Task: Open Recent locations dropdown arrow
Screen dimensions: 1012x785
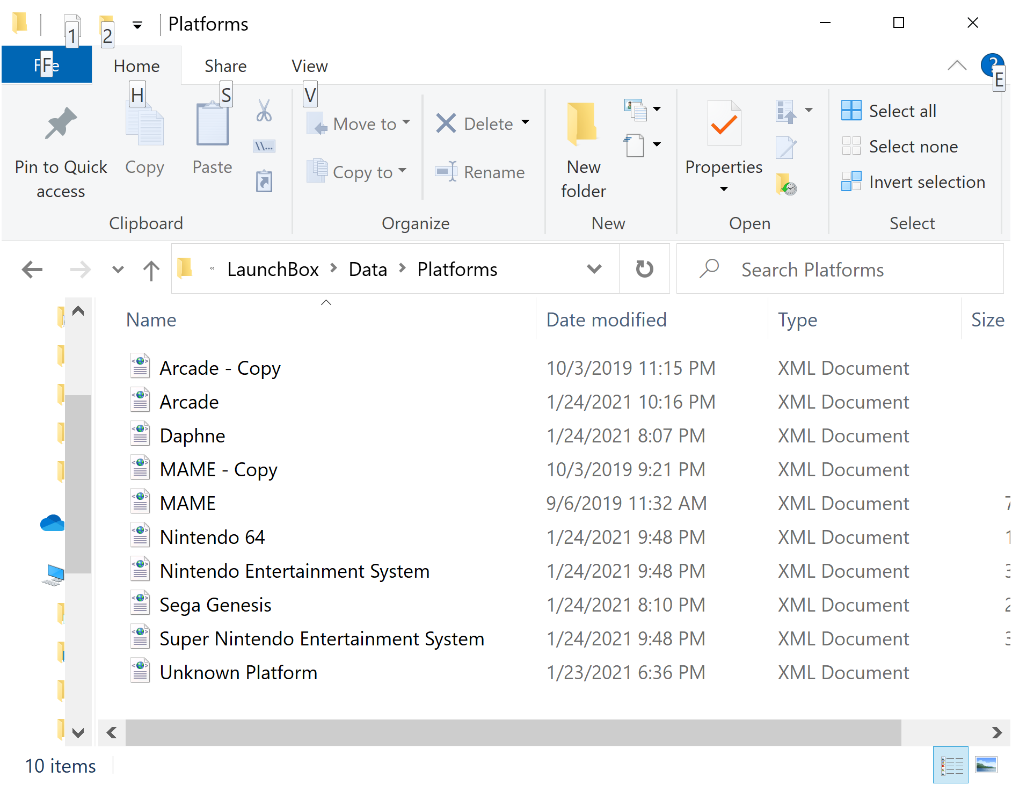Action: [x=118, y=270]
